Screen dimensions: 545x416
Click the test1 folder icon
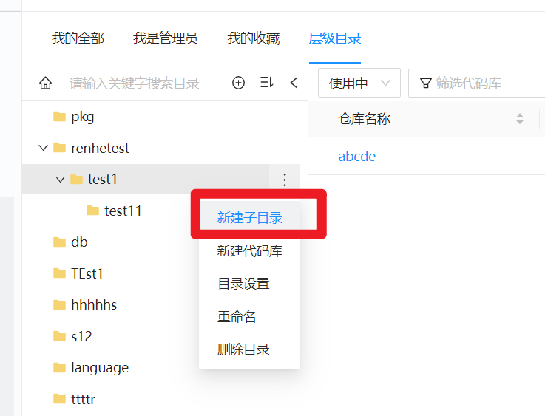tap(76, 180)
